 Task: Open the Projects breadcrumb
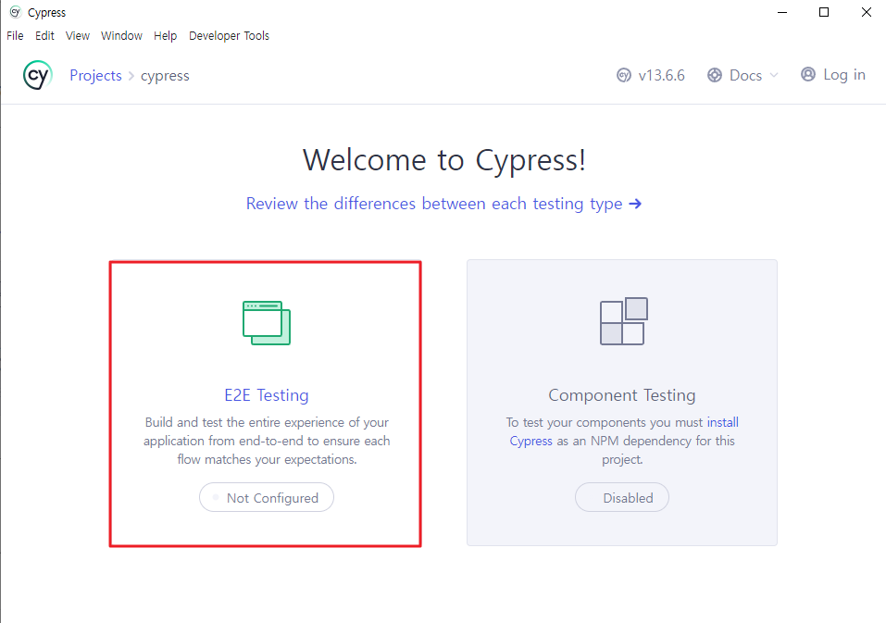[95, 75]
